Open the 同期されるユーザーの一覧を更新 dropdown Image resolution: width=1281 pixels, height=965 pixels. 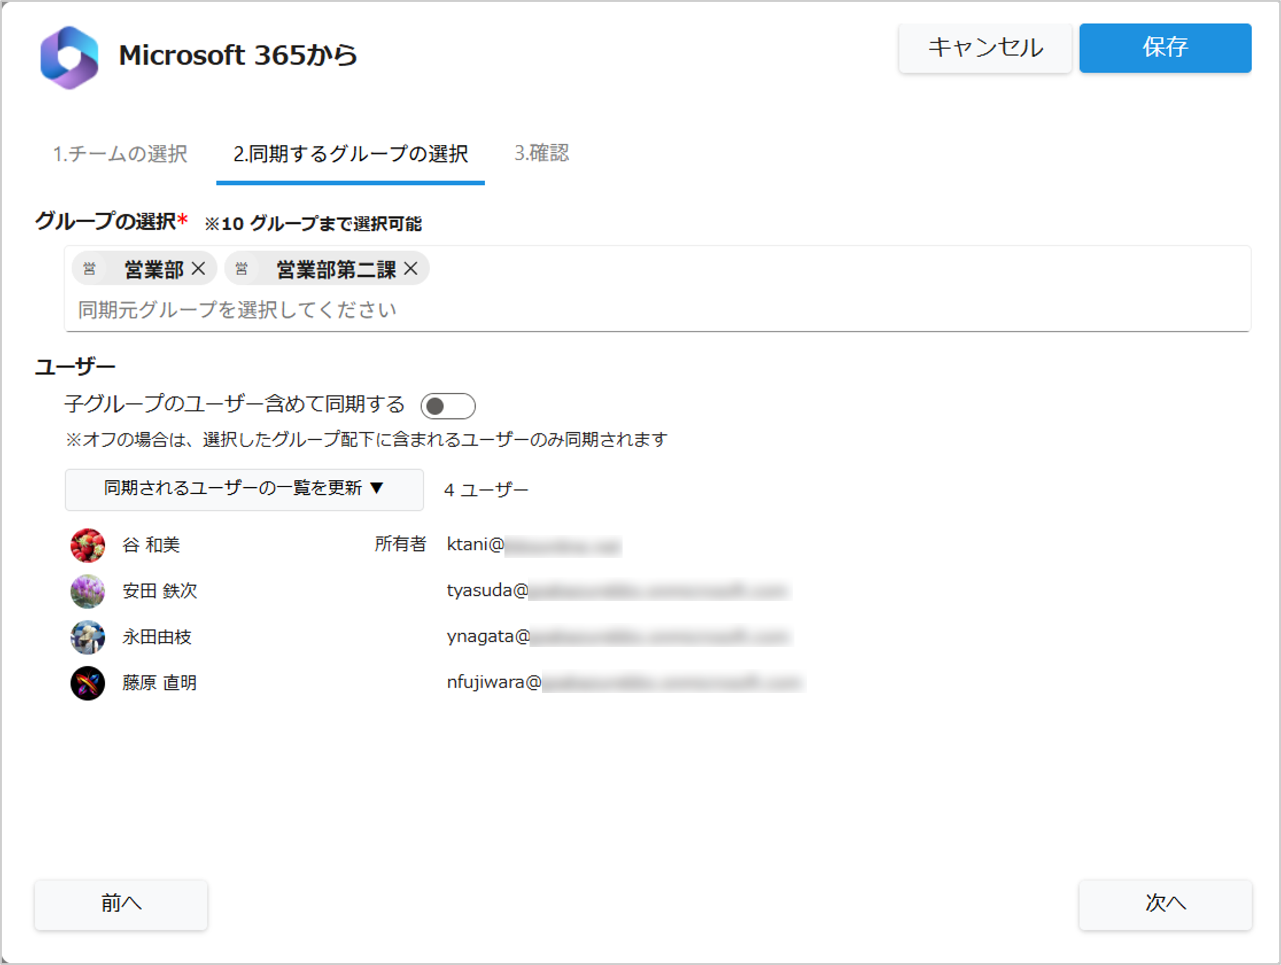pos(244,489)
